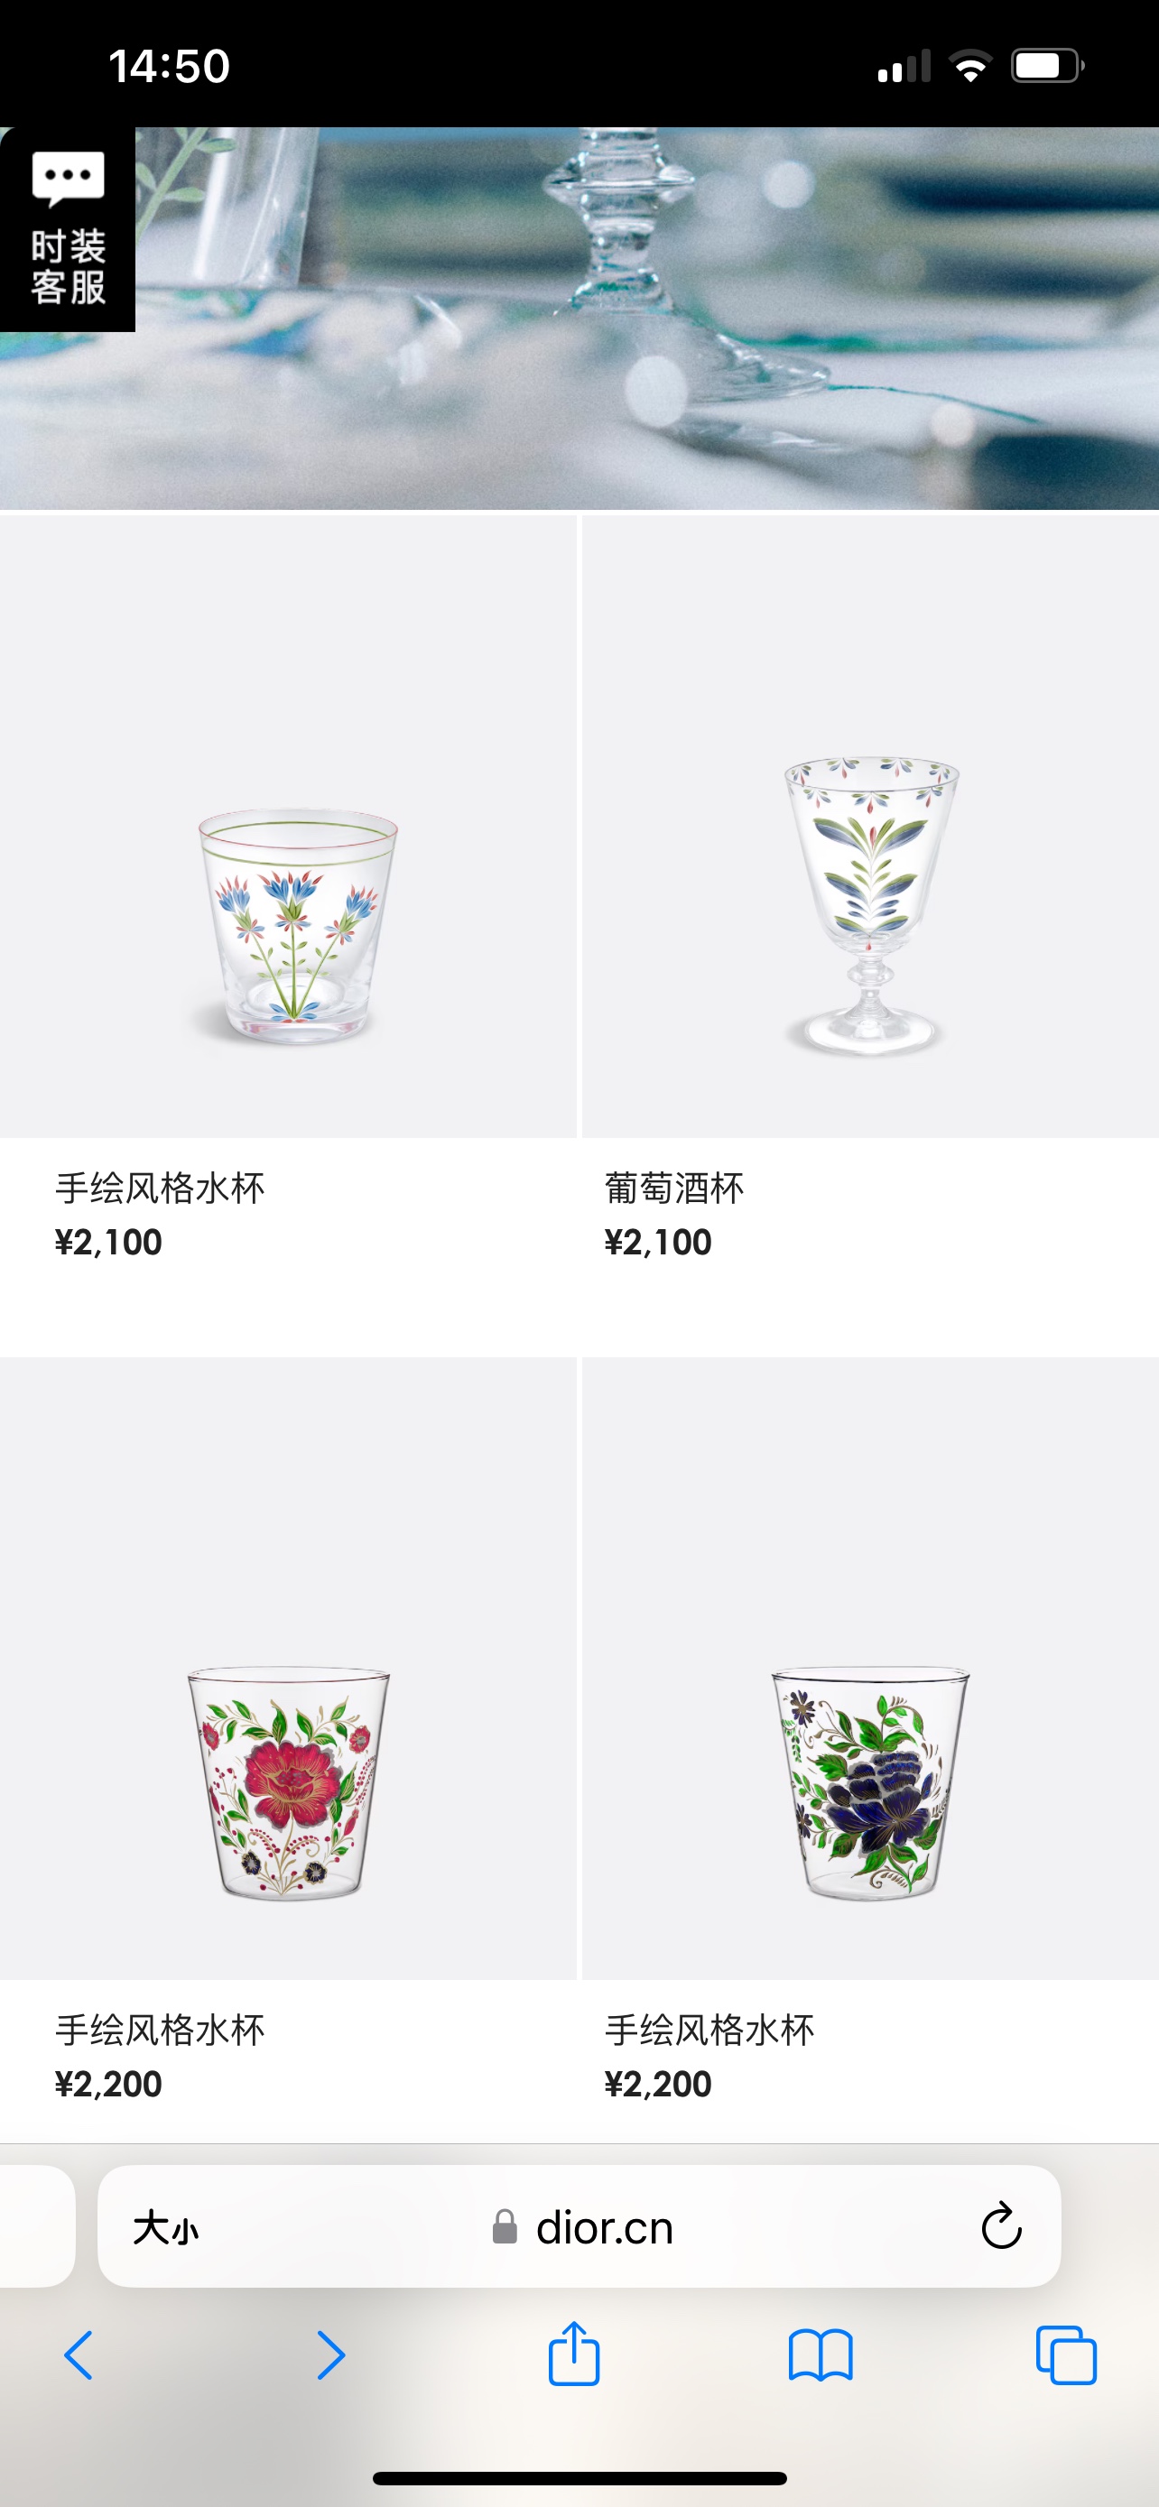Select the 葡萄酒杯 product title
Image resolution: width=1159 pixels, height=2507 pixels.
point(673,1189)
